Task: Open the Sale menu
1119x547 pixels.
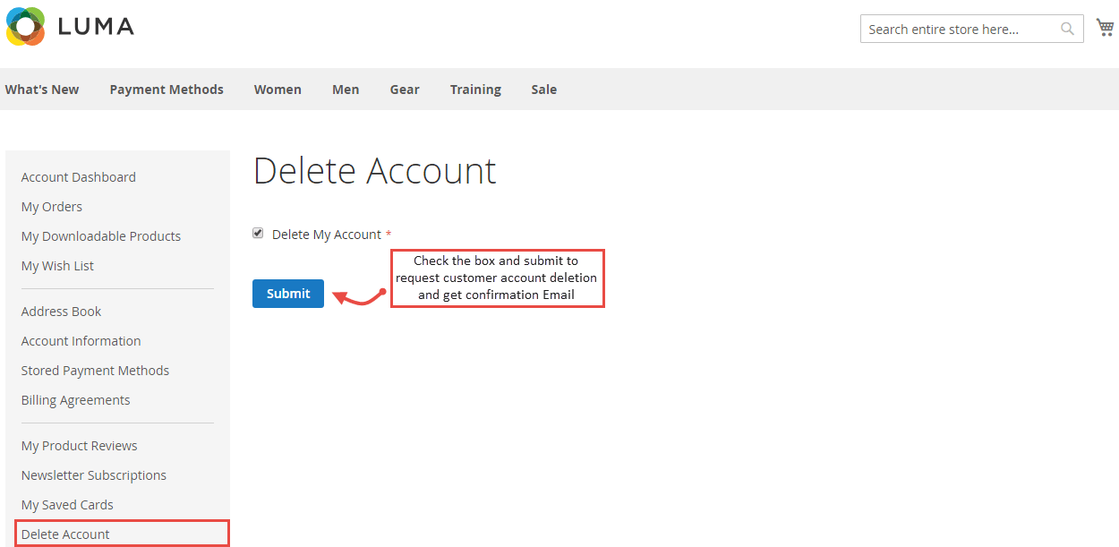Action: 543,90
